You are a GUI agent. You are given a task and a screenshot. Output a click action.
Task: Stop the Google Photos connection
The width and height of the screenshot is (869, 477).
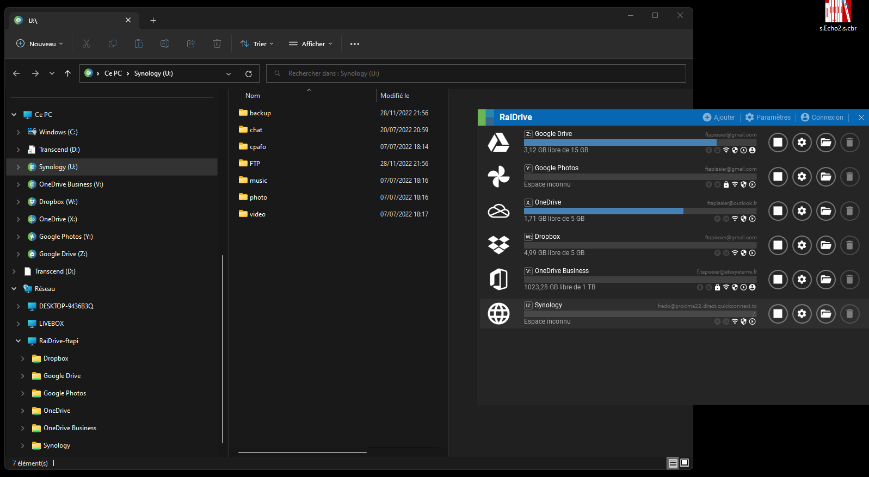[778, 177]
